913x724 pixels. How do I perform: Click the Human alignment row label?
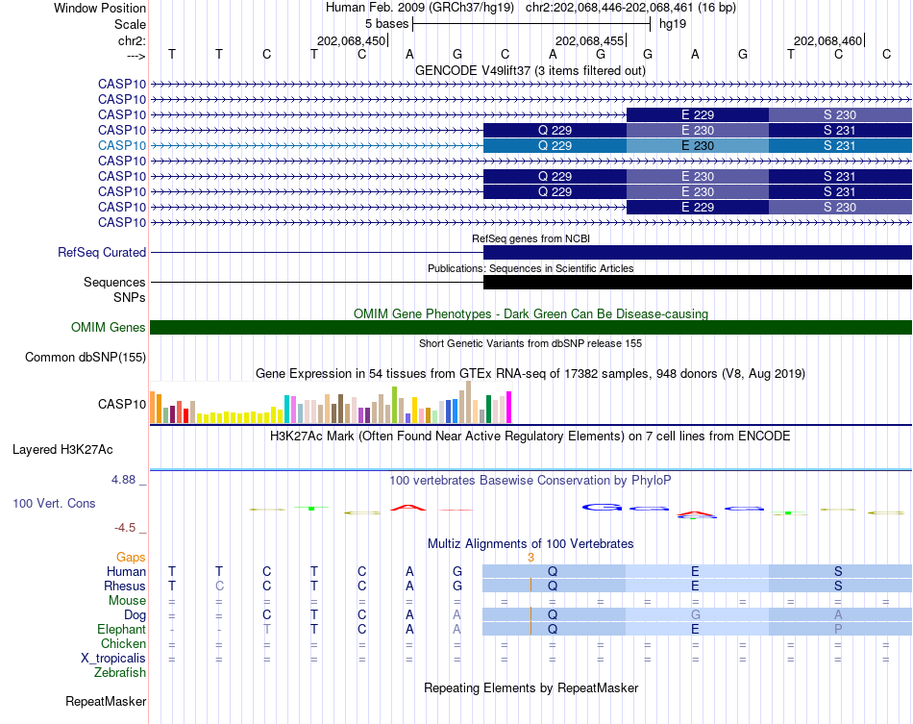[126, 571]
